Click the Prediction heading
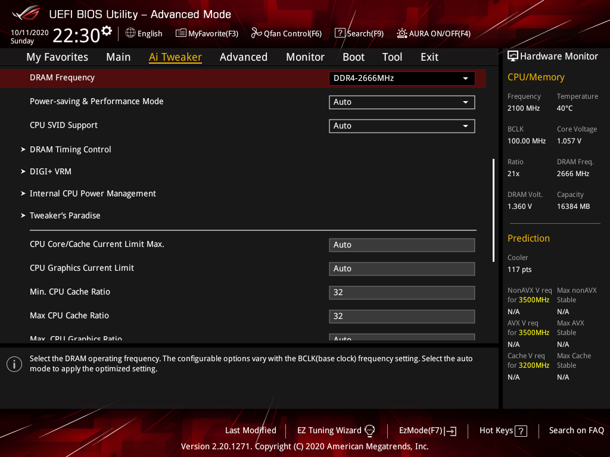Screen dimensions: 610x457 click(x=529, y=238)
